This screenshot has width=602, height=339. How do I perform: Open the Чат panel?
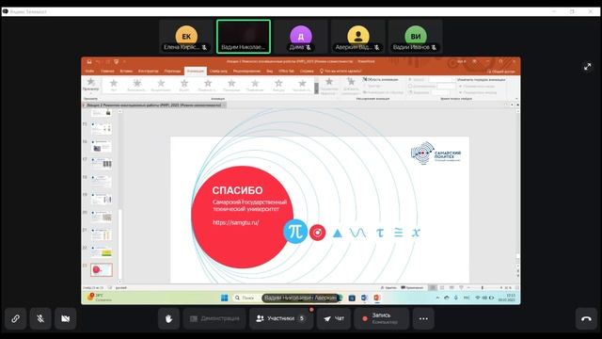coord(334,318)
